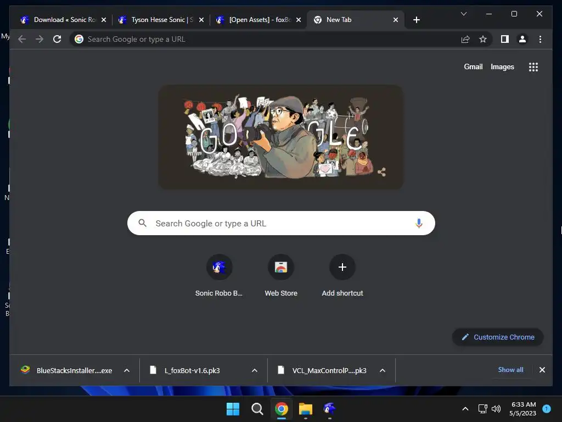Click the Chrome taskbar icon
The height and width of the screenshot is (422, 562).
(282, 409)
